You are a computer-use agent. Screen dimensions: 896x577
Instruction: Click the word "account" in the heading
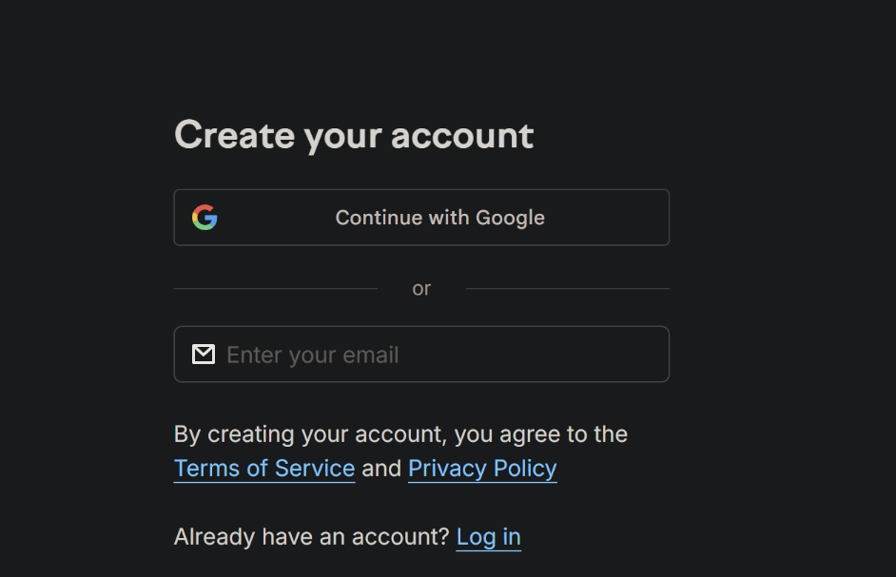click(x=462, y=135)
